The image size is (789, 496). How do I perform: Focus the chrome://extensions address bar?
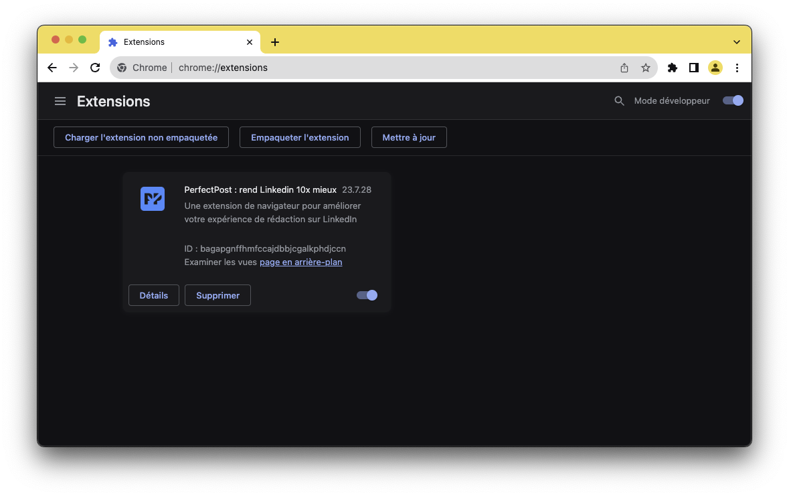tap(383, 68)
